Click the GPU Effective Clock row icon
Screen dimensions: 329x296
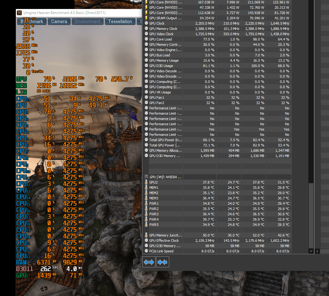click(x=146, y=241)
